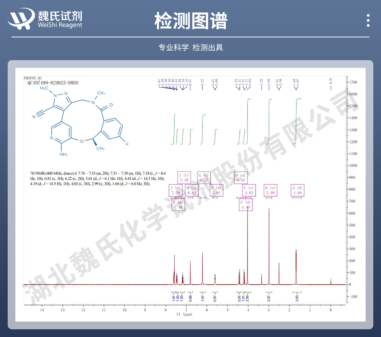Click the 1700 intensity axis tick
Image resolution: width=381 pixels, height=337 pixels.
353,82
